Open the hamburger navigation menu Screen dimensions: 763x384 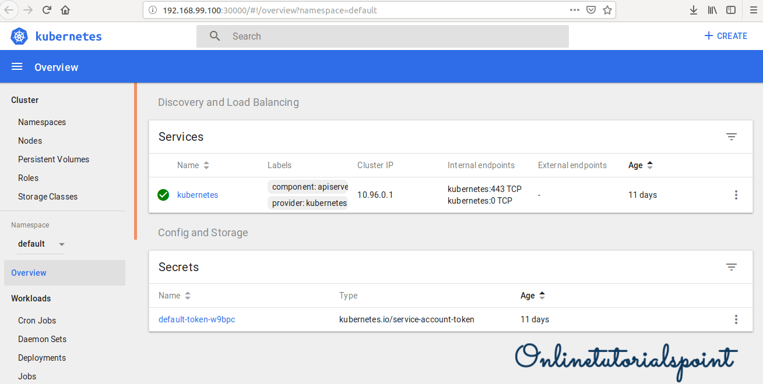point(17,67)
